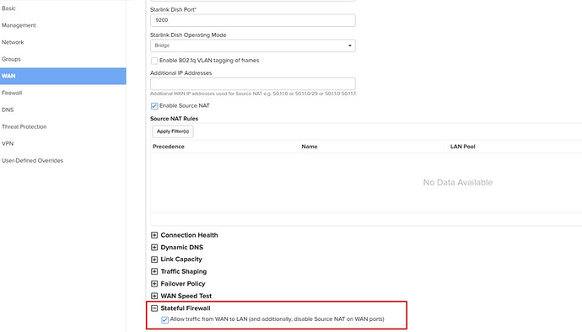Sort by Name column header
The width and height of the screenshot is (582, 332).
pos(310,147)
